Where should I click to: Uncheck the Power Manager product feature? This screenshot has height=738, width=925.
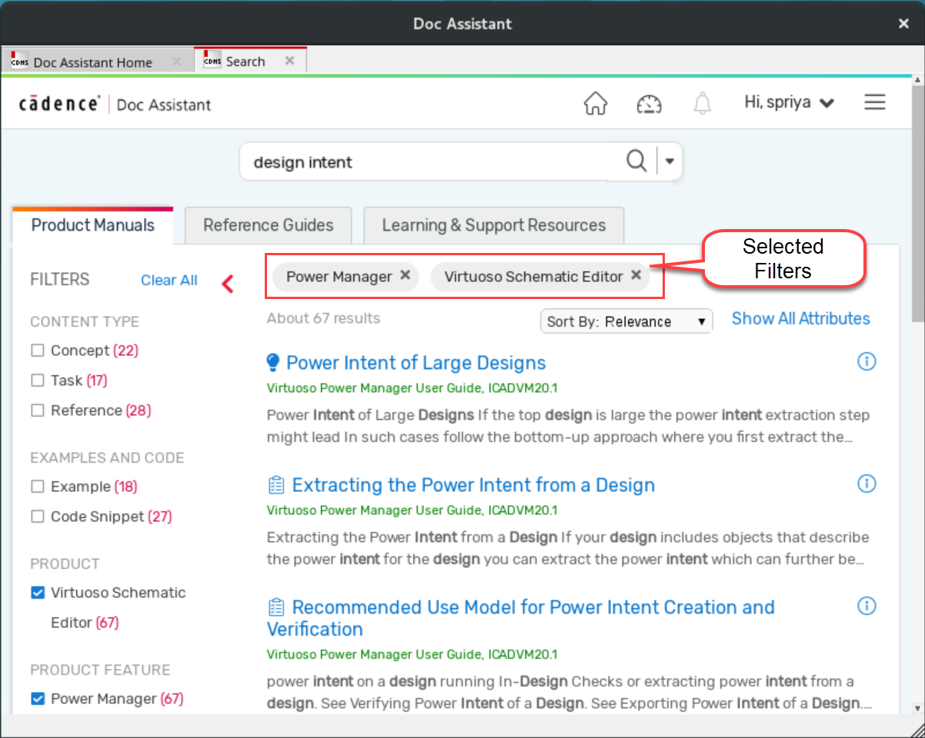(x=38, y=699)
